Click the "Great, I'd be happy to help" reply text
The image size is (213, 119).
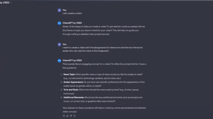[104, 30]
